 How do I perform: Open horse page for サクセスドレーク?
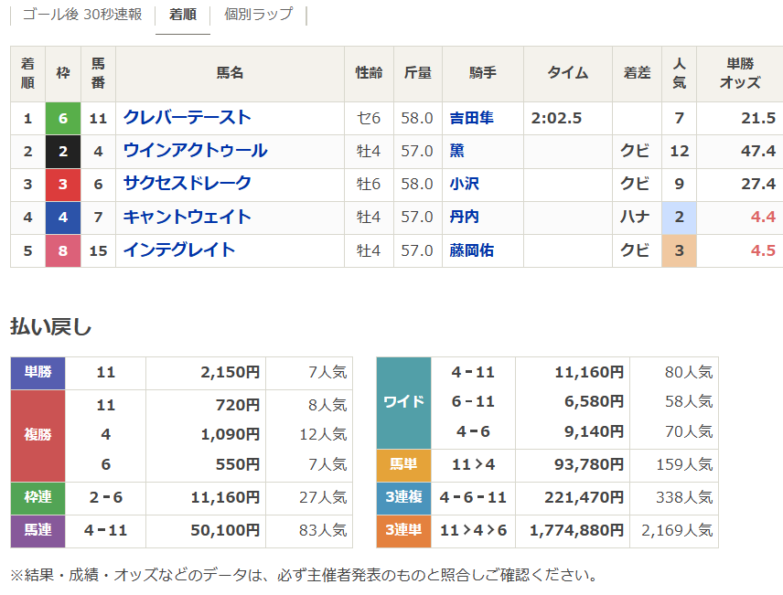click(x=188, y=184)
